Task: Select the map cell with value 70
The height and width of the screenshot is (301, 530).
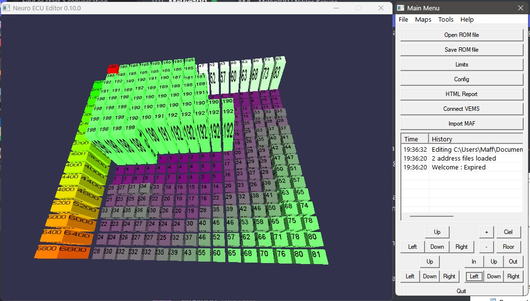Action: (264, 254)
